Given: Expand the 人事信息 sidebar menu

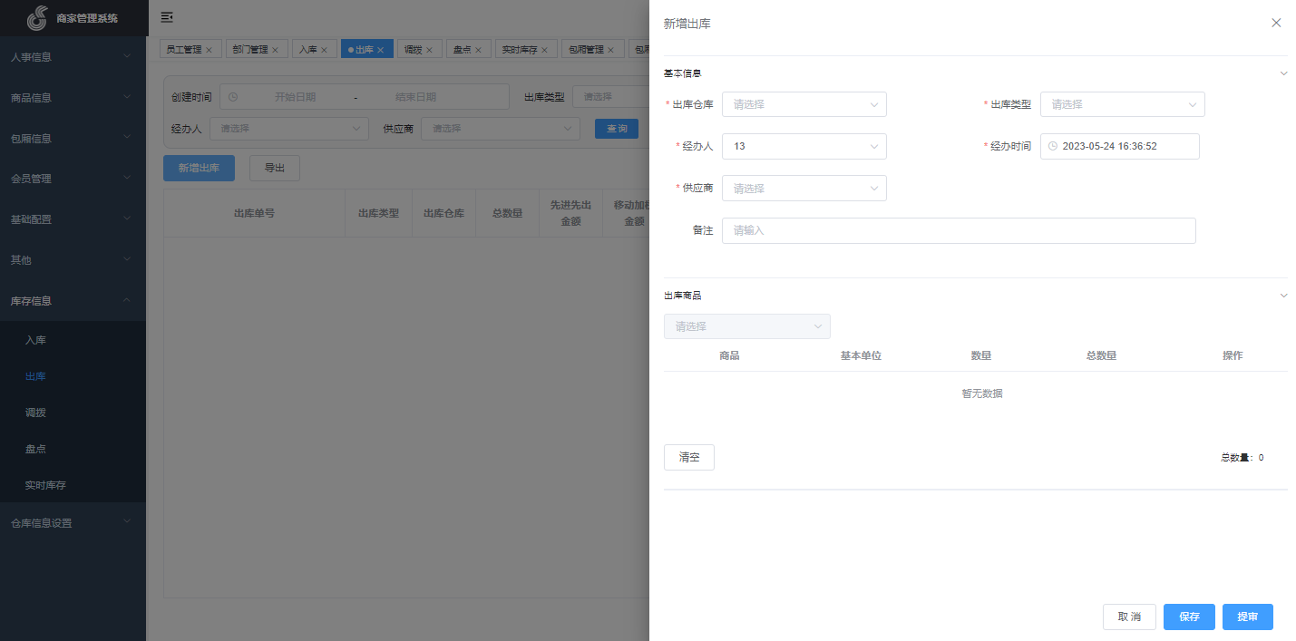Looking at the screenshot, I should (73, 56).
